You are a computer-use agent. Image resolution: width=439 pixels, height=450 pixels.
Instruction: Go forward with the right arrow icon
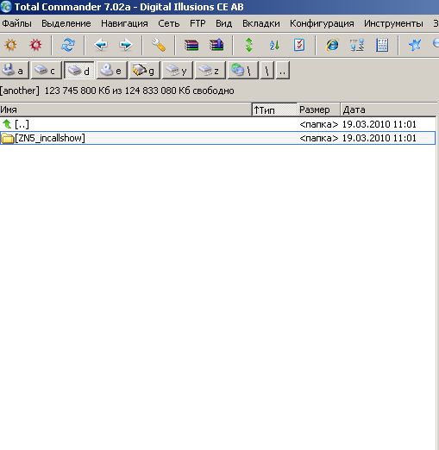click(x=126, y=45)
